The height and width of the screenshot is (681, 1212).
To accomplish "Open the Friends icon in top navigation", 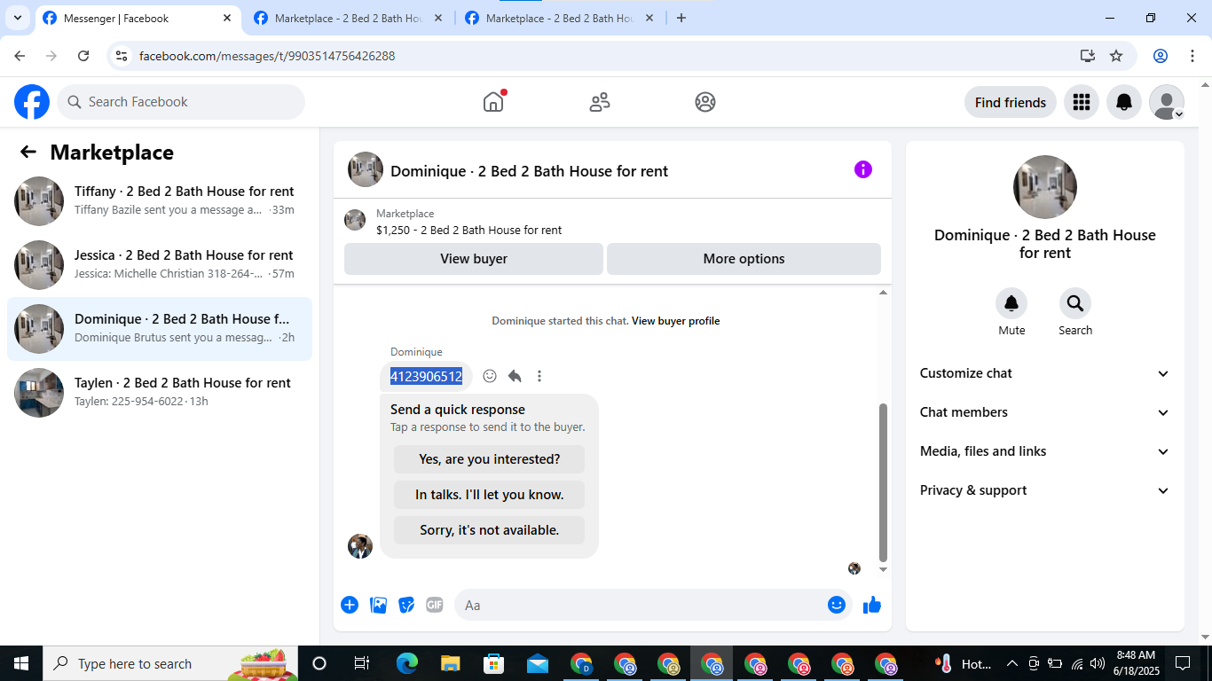I will coord(600,102).
